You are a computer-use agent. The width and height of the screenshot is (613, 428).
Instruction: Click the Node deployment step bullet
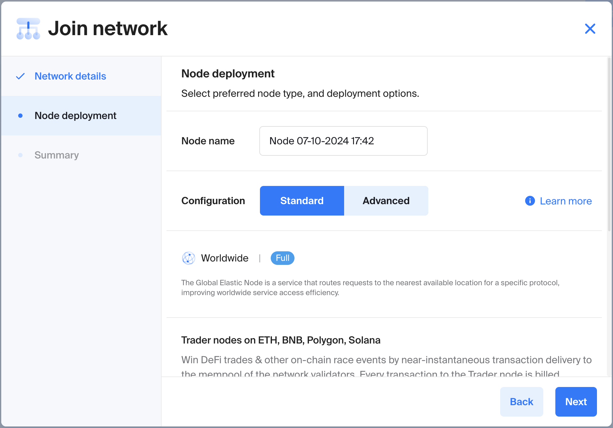click(x=20, y=116)
